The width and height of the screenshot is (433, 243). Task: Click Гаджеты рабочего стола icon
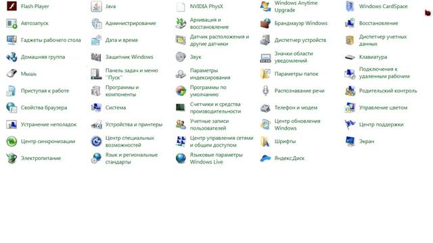[12, 40]
